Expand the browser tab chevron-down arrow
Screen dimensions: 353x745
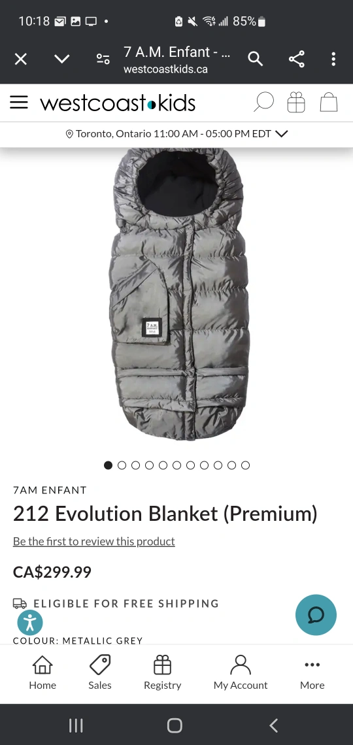coord(61,59)
